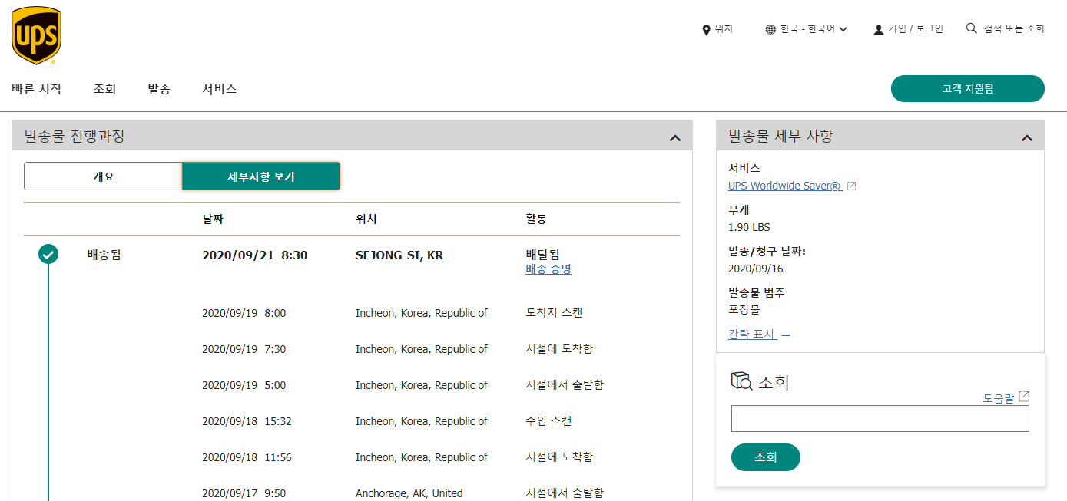Click 가입 / 로그인 link

click(916, 29)
